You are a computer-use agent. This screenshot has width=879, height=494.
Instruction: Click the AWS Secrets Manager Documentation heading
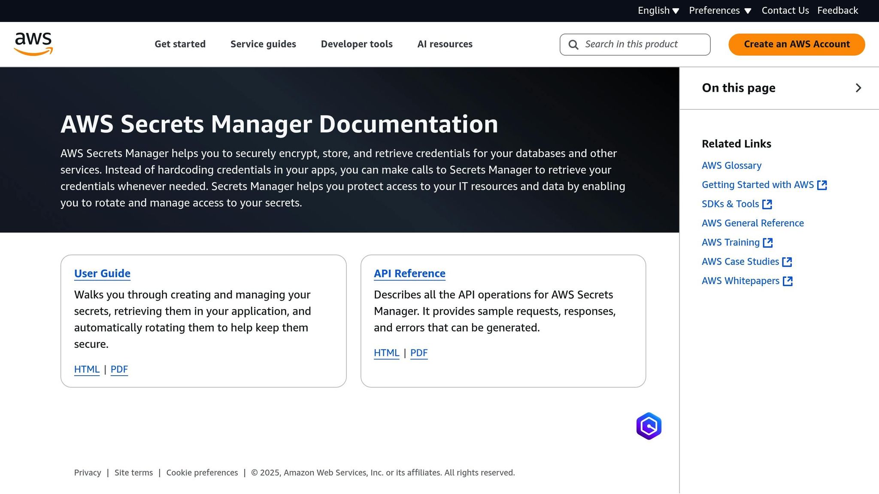279,124
